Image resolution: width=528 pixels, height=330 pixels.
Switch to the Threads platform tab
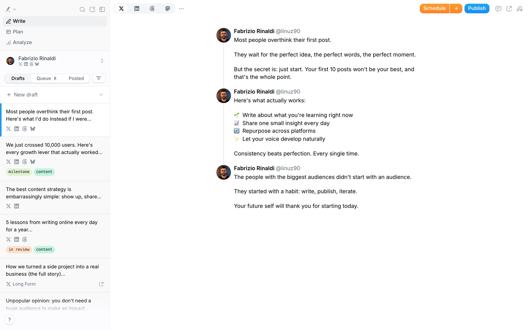pos(152,9)
